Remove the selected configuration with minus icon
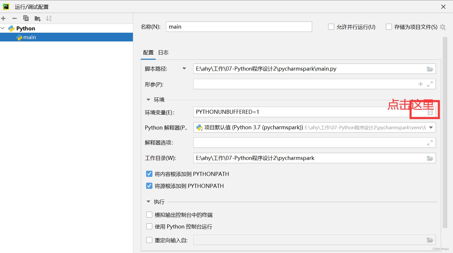The width and height of the screenshot is (453, 253). tap(14, 18)
